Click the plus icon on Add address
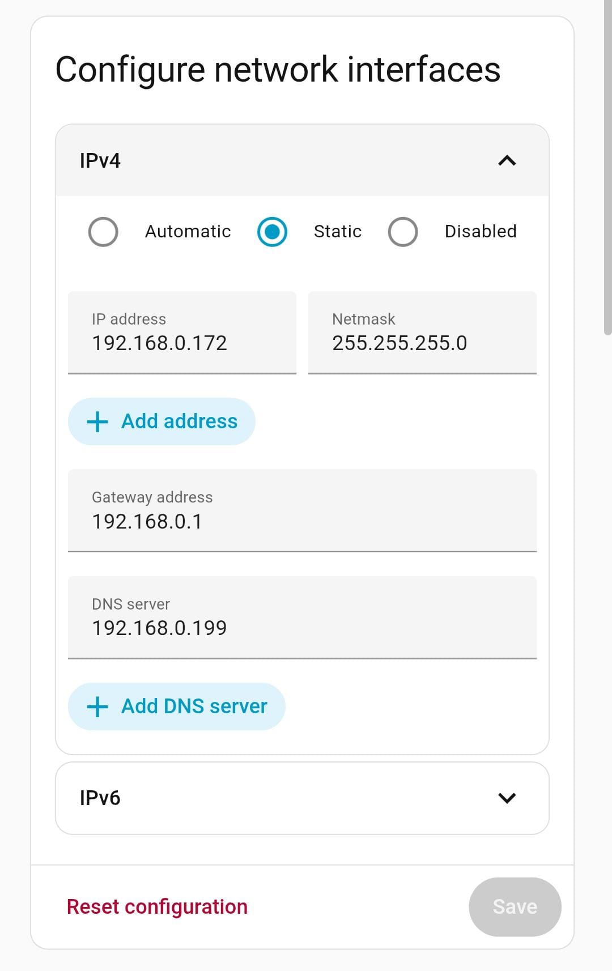 pyautogui.click(x=97, y=421)
